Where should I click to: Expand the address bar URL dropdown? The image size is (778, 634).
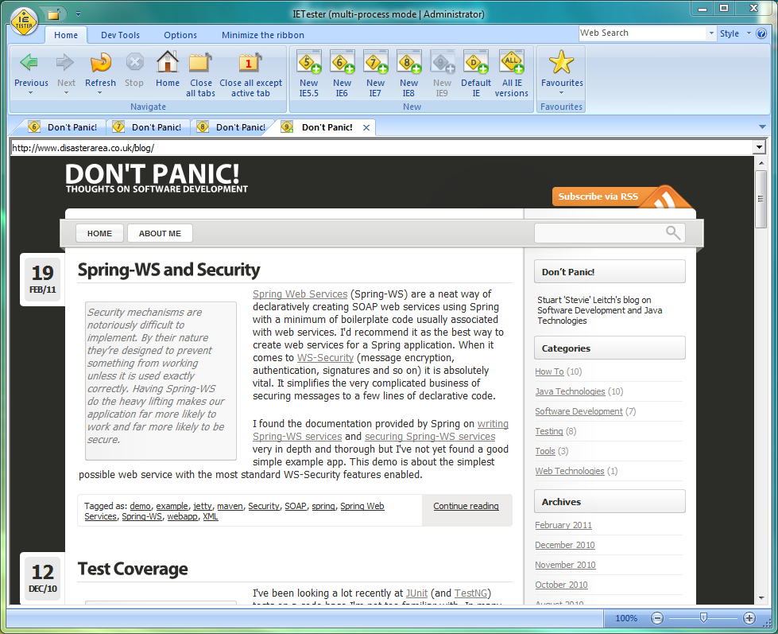pos(759,147)
